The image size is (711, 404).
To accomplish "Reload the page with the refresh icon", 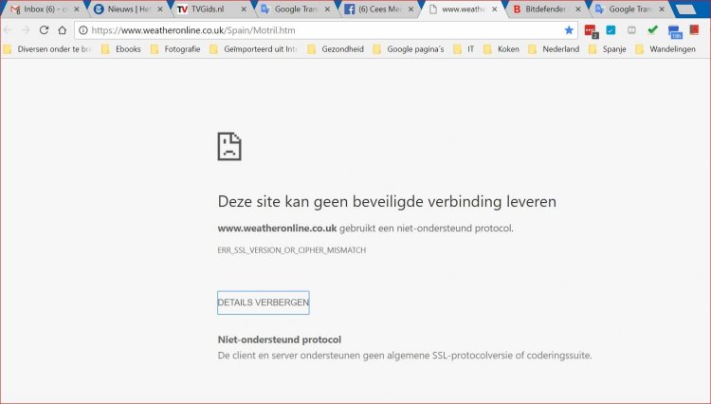I will click(x=45, y=30).
